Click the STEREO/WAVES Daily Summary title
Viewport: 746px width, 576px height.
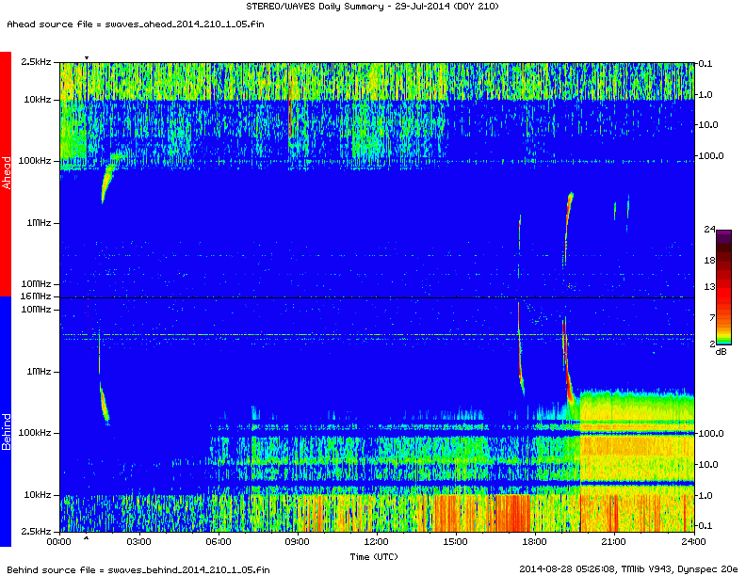(x=372, y=7)
